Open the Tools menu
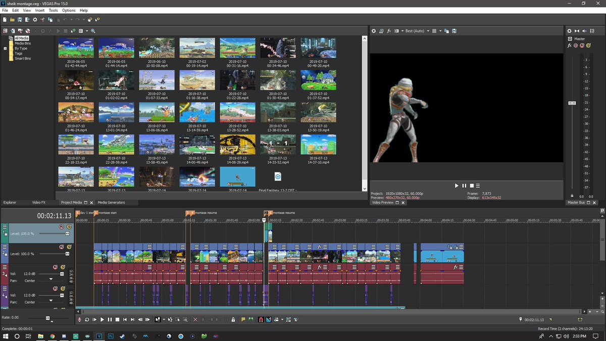606x341 pixels. [53, 10]
